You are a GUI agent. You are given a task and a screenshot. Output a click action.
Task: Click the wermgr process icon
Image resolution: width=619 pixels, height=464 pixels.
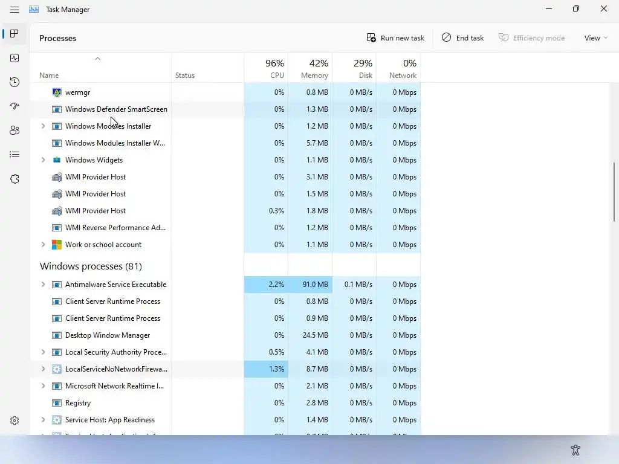coord(57,92)
